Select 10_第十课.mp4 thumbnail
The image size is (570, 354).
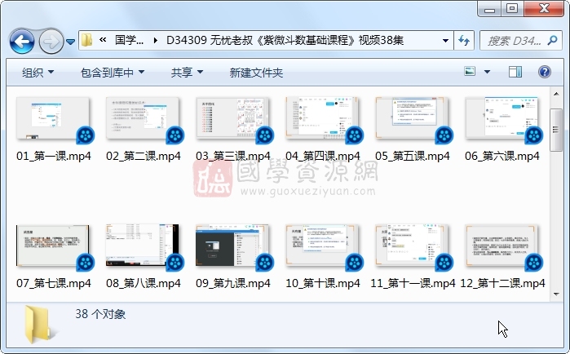(x=322, y=246)
